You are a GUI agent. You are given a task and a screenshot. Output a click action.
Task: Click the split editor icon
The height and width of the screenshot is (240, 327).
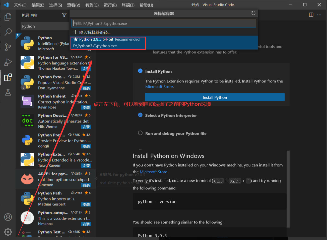311,15
